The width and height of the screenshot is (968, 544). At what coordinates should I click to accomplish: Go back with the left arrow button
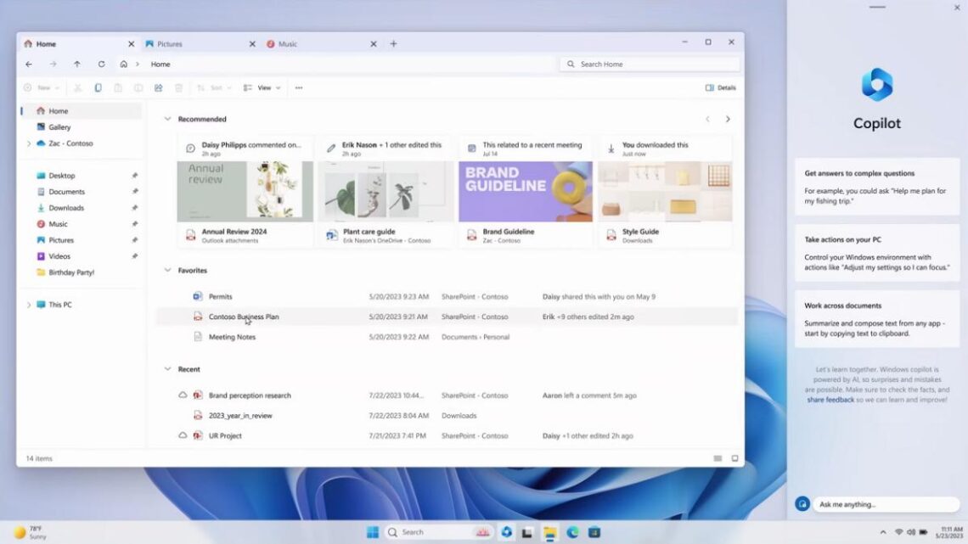[x=29, y=64]
